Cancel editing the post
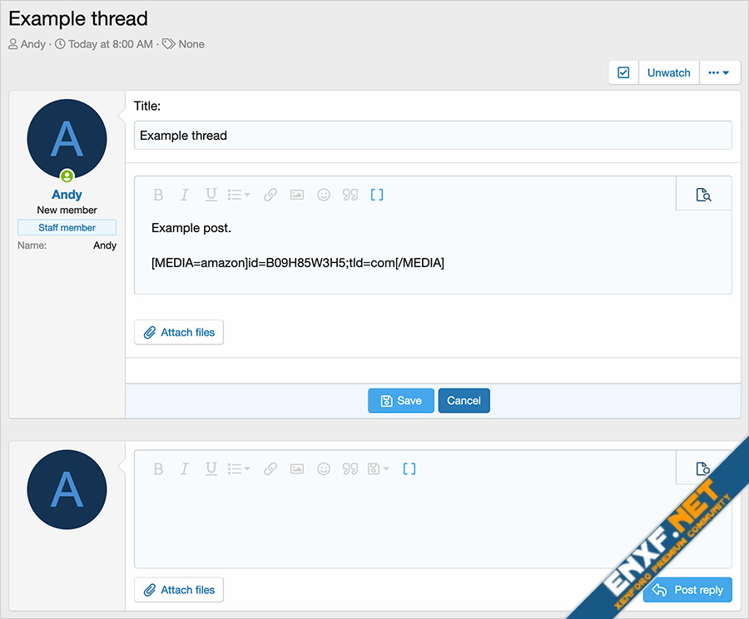749x619 pixels. point(464,400)
